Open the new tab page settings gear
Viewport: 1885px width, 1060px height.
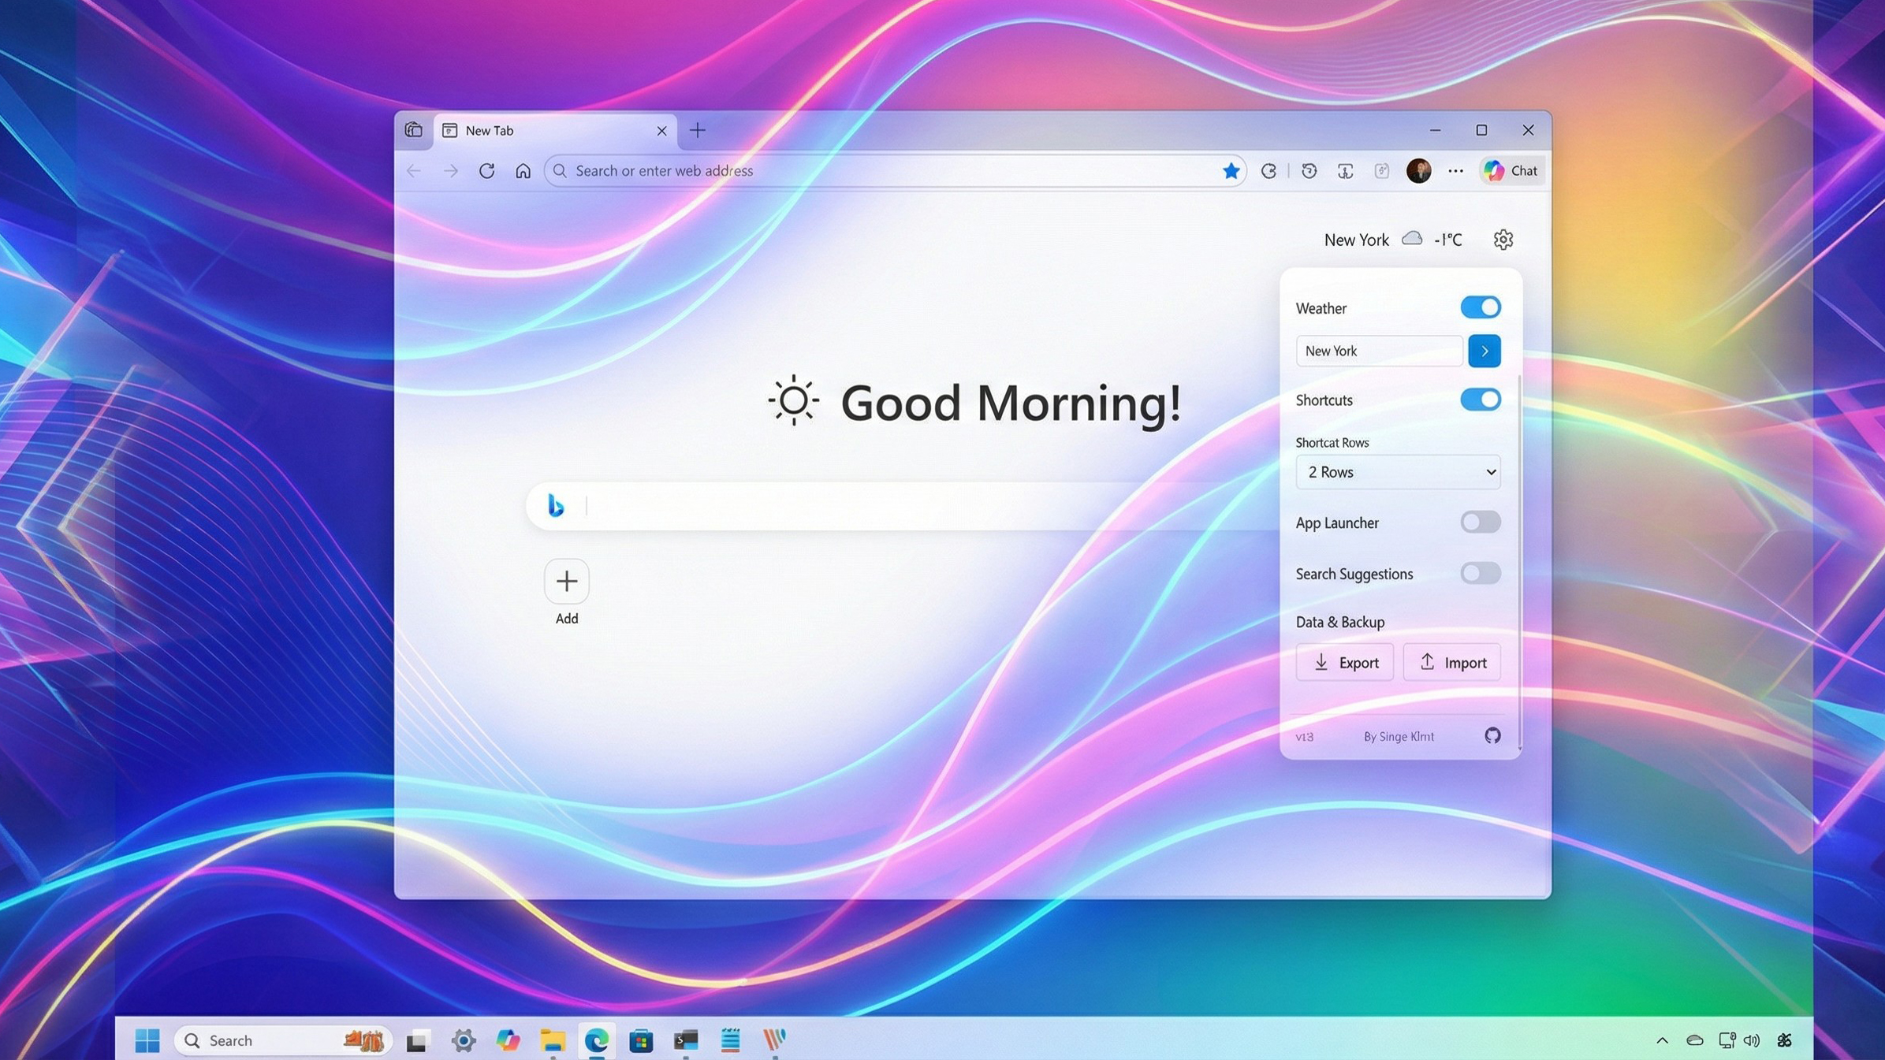point(1503,240)
